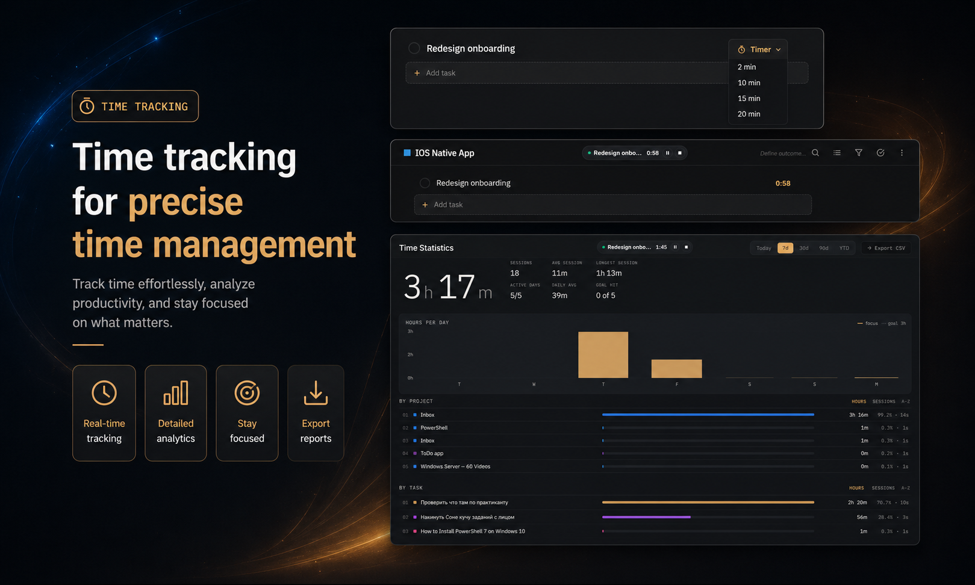Click the Export reports feature card
Image resolution: width=975 pixels, height=585 pixels.
[x=316, y=413]
